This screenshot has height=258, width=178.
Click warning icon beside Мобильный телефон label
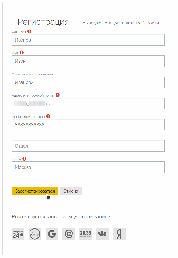point(48,116)
